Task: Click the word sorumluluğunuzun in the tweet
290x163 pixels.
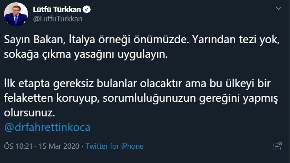Action: click(149, 98)
